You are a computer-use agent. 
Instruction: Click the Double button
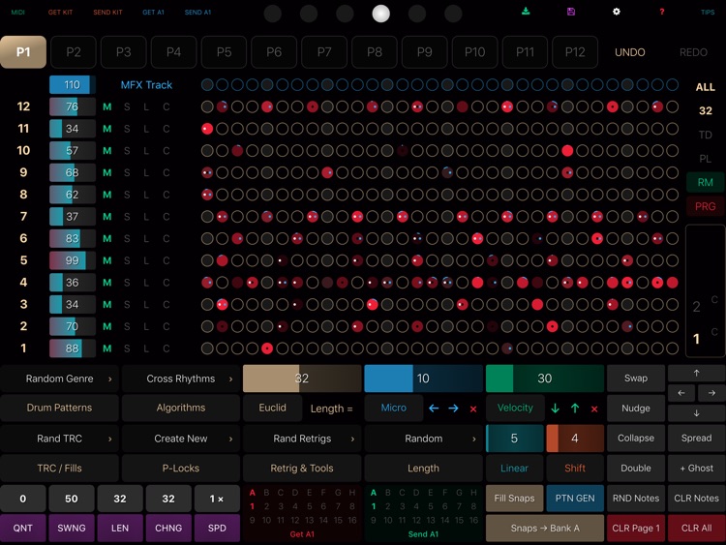636,469
